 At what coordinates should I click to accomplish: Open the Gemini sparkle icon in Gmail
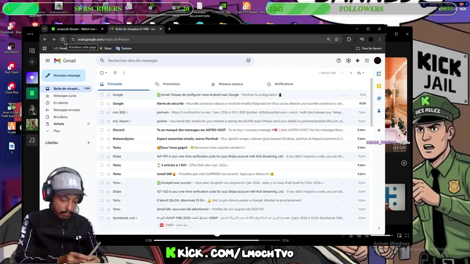[x=357, y=60]
